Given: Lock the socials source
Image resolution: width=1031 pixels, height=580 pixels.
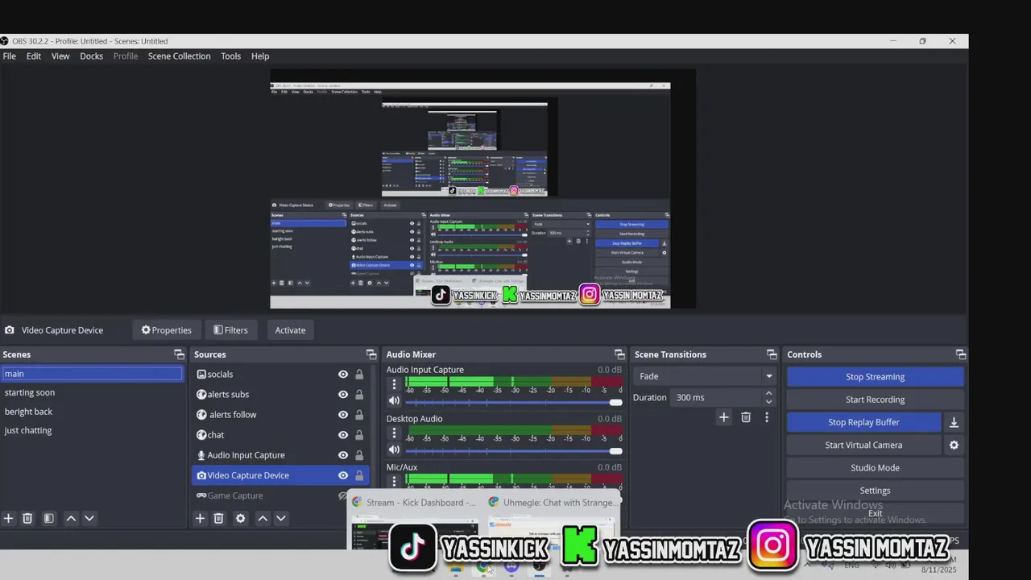Looking at the screenshot, I should point(359,375).
